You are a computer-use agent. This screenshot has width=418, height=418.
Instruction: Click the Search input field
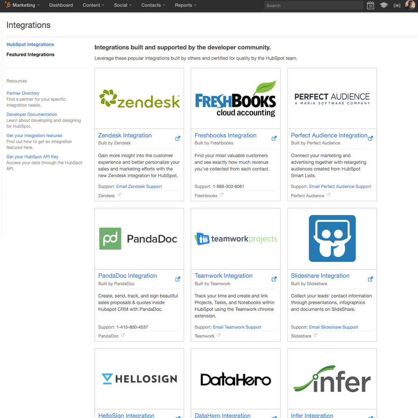tap(313, 5)
